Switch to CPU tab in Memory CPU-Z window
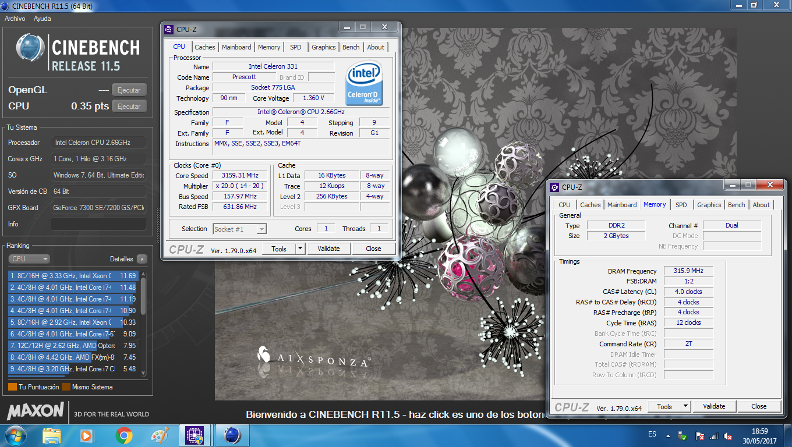This screenshot has height=447, width=792. [564, 205]
